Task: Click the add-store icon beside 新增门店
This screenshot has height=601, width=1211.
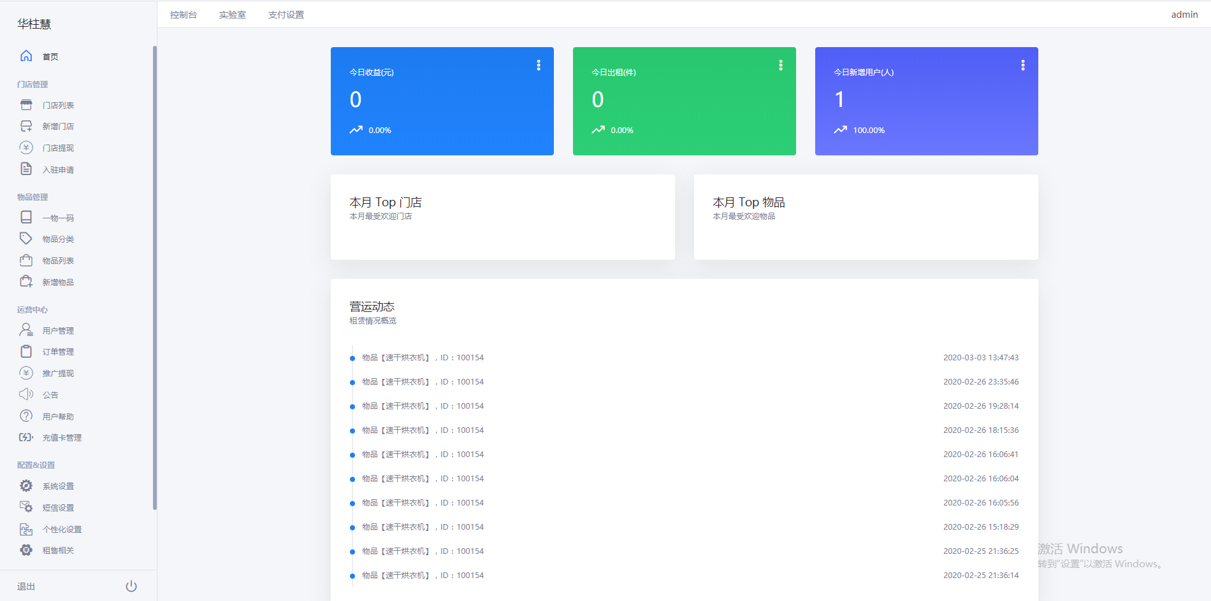Action: [26, 126]
